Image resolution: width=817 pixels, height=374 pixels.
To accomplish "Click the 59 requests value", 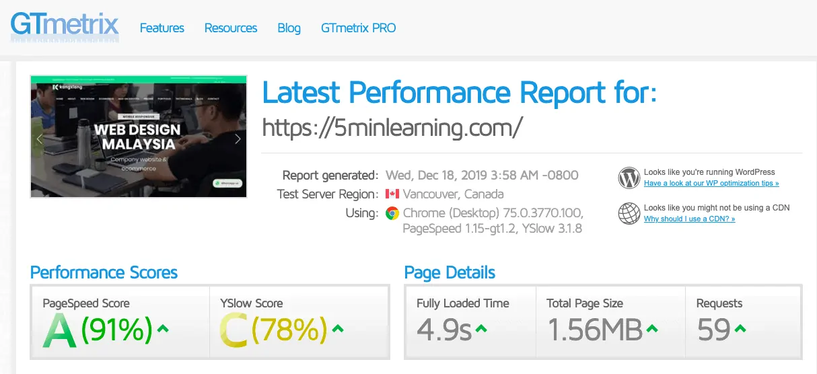I will tap(715, 330).
